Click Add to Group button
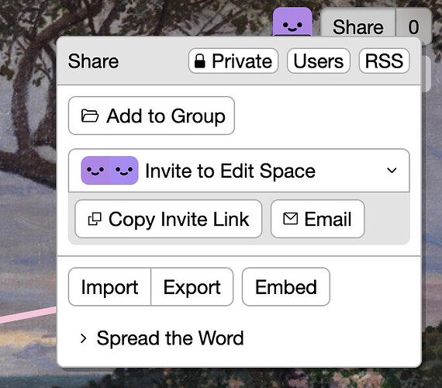This screenshot has height=388, width=442. (x=151, y=116)
